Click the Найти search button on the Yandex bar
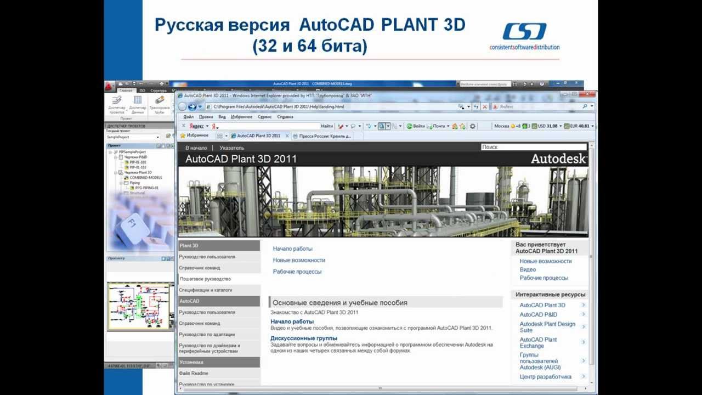The height and width of the screenshot is (395, 702). click(x=327, y=126)
